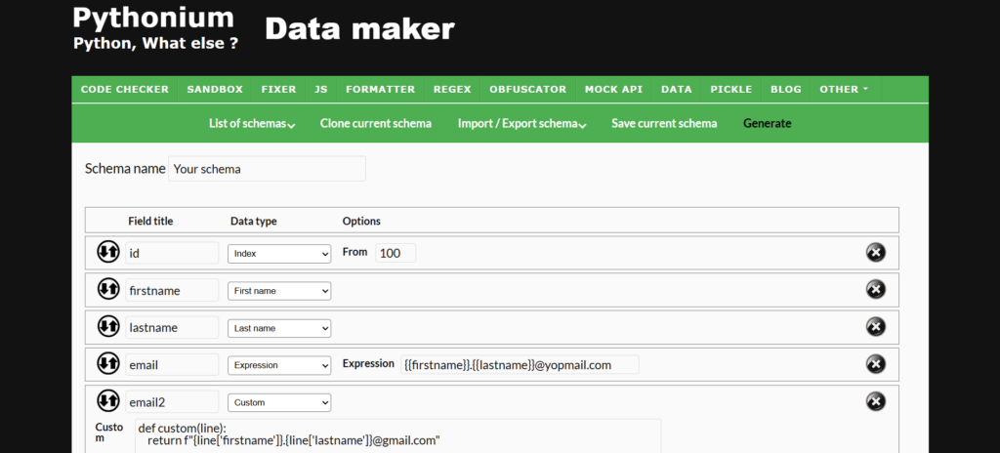Select the PICKLE nav item
The width and height of the screenshot is (1000, 453).
(x=731, y=89)
